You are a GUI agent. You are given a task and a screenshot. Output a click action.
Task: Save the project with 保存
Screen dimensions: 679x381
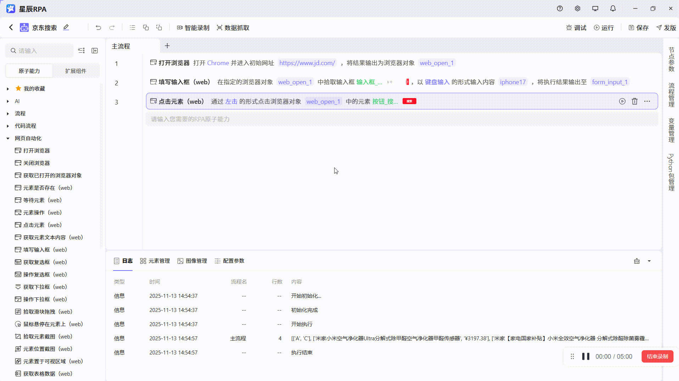click(638, 27)
